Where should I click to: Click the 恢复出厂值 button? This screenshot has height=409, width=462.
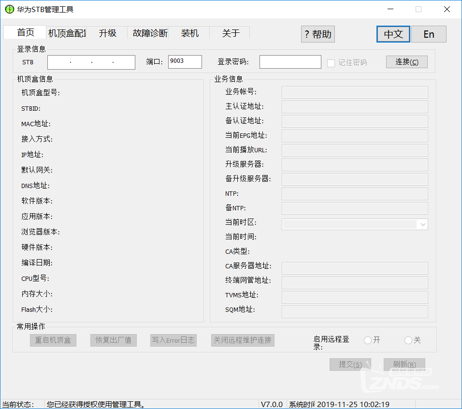pos(114,340)
